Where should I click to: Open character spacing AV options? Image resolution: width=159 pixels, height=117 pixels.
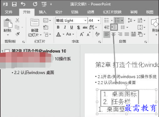93,27
